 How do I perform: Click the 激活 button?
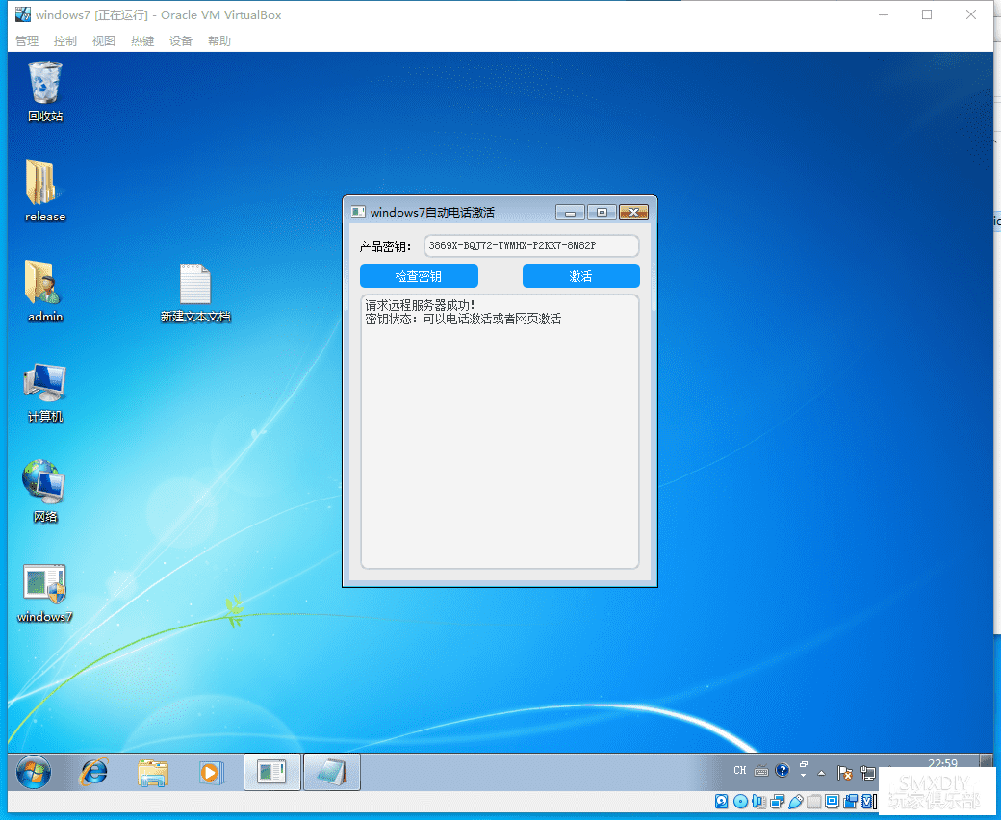tap(581, 275)
